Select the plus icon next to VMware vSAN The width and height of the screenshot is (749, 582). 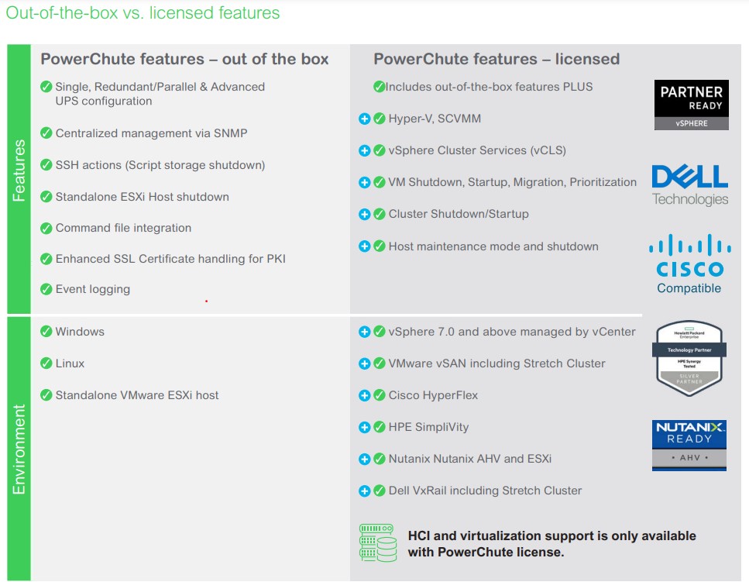365,364
